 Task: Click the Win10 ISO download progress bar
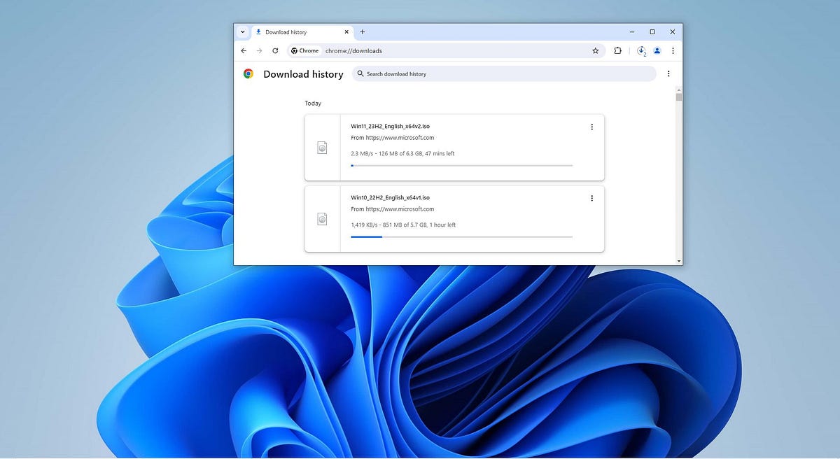tap(461, 236)
